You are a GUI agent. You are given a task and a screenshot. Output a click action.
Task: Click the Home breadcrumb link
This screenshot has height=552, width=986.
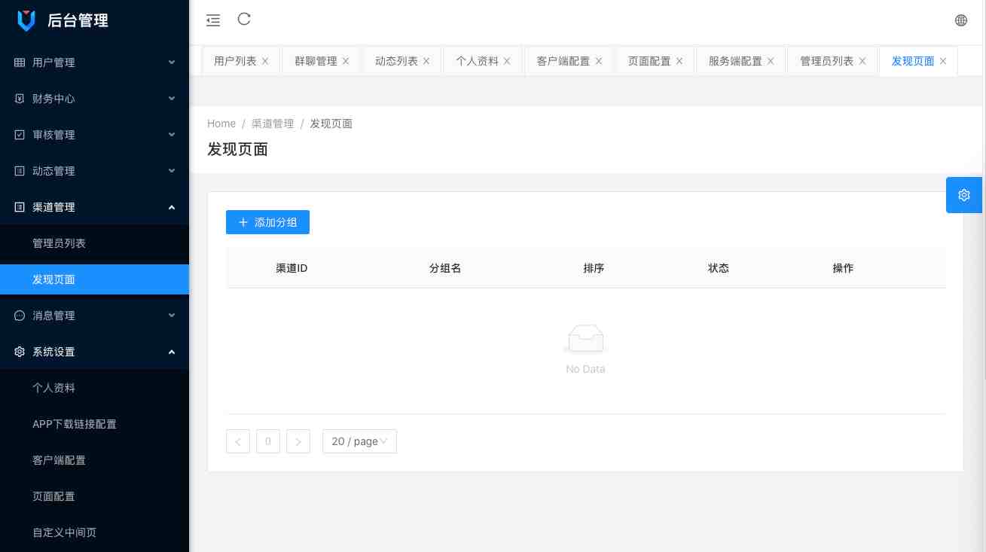coord(221,124)
